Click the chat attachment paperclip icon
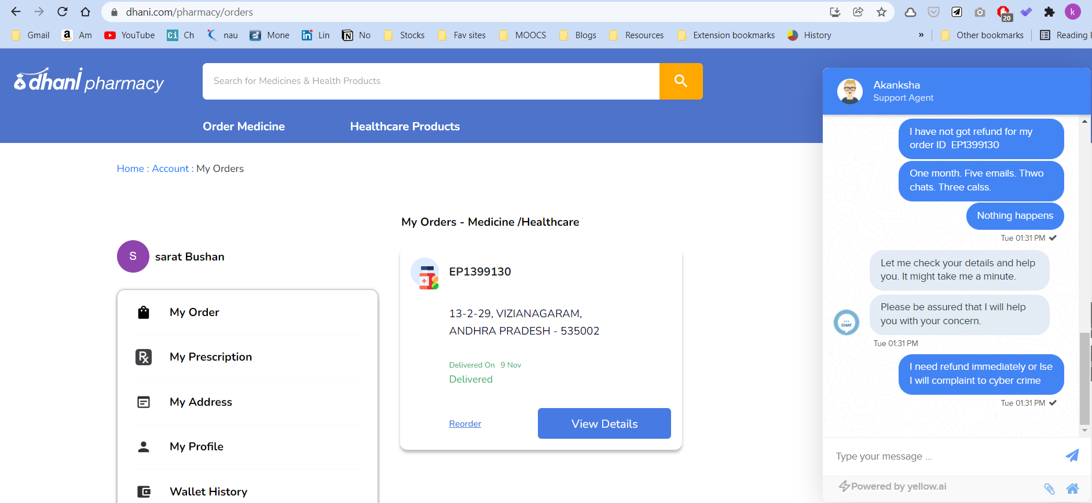The image size is (1092, 503). (x=1049, y=489)
